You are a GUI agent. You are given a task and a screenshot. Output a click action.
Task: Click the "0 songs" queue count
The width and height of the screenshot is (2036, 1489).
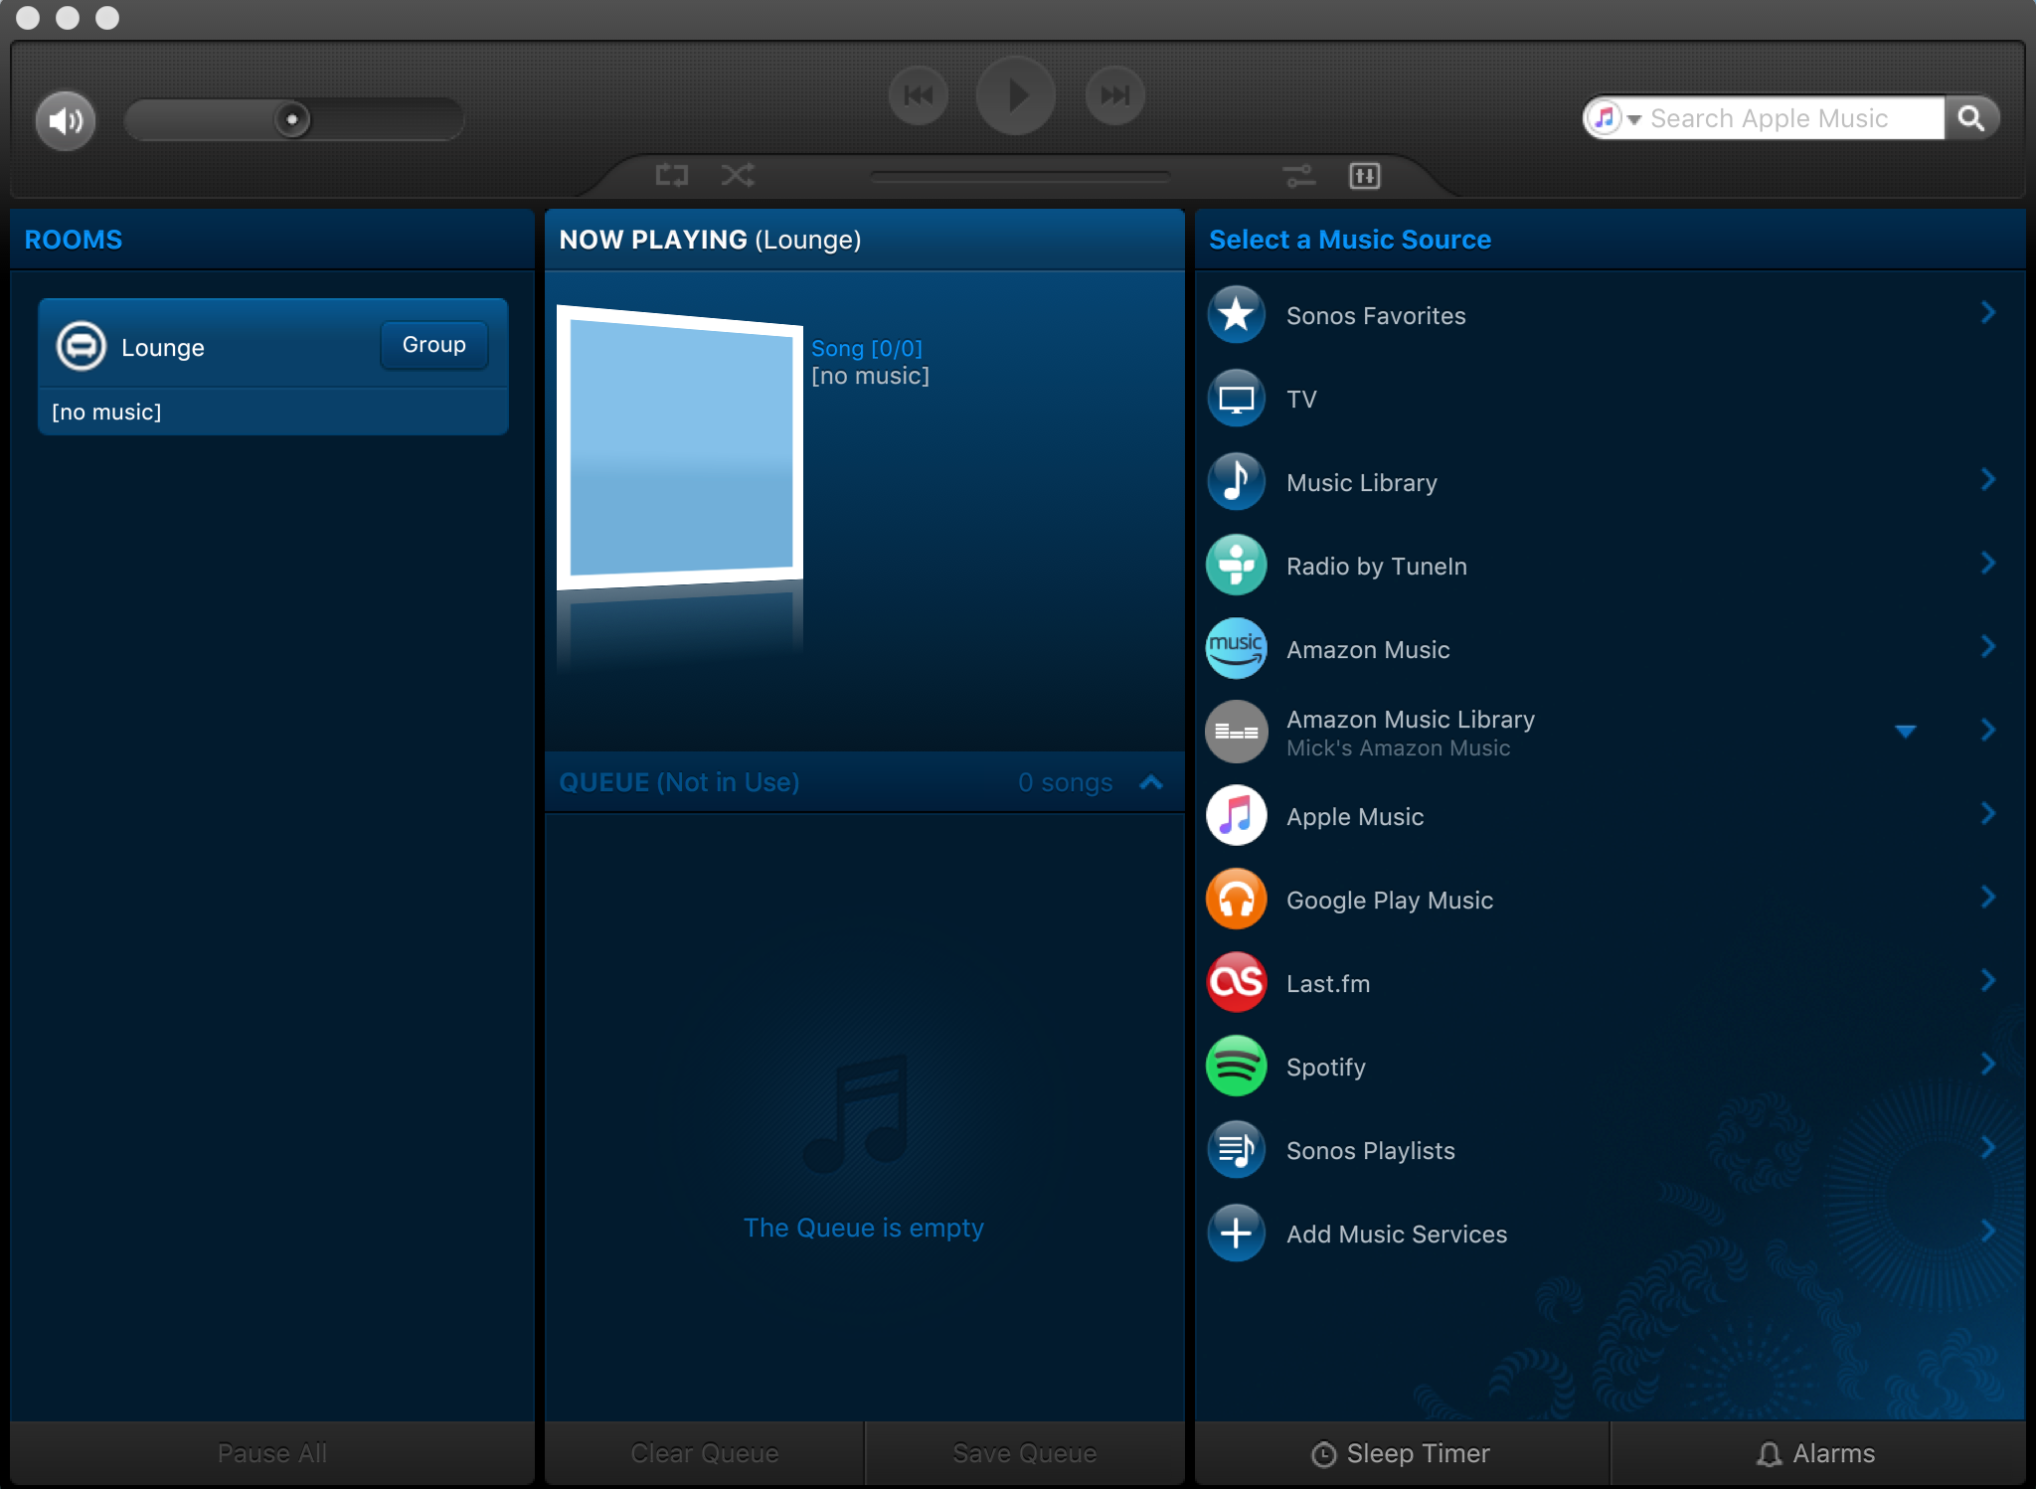[x=1065, y=782]
